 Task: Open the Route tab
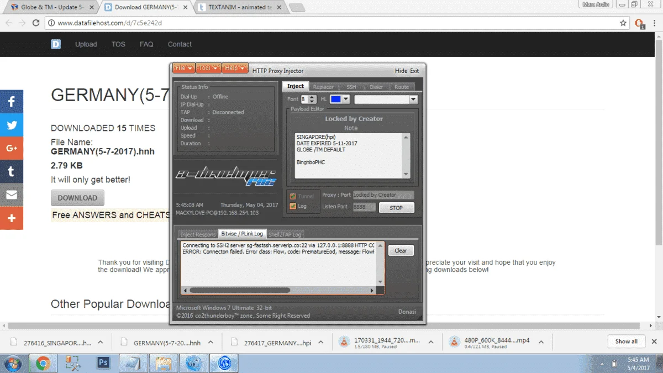tap(402, 87)
